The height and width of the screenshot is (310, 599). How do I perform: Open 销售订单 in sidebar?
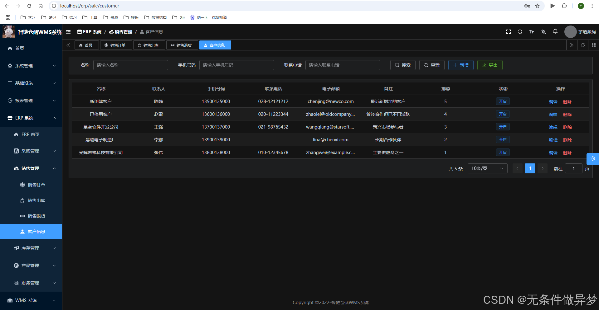tap(31, 185)
